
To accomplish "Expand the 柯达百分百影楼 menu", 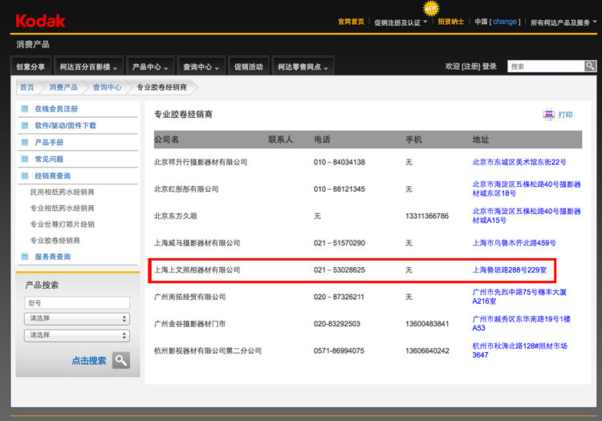I will (x=88, y=67).
